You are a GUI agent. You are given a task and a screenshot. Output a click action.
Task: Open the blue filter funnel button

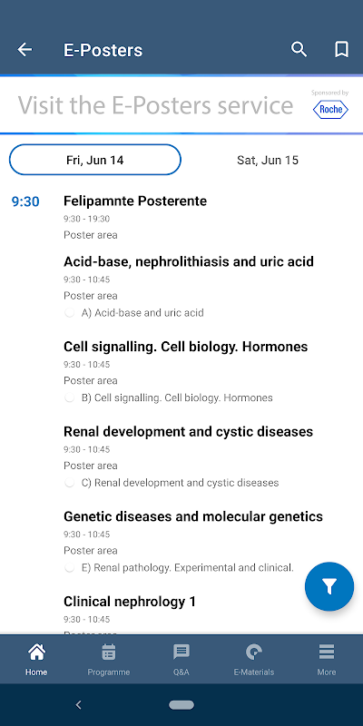pos(329,586)
